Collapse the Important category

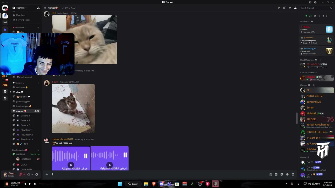tap(20, 28)
